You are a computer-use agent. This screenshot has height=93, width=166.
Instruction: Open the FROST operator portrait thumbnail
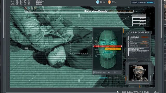click(139, 73)
